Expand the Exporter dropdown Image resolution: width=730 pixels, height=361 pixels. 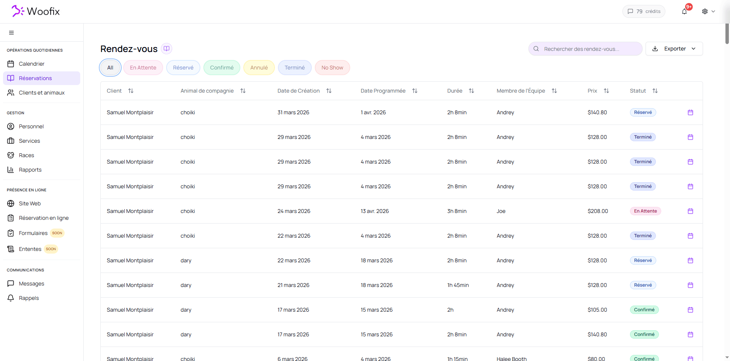tap(674, 49)
